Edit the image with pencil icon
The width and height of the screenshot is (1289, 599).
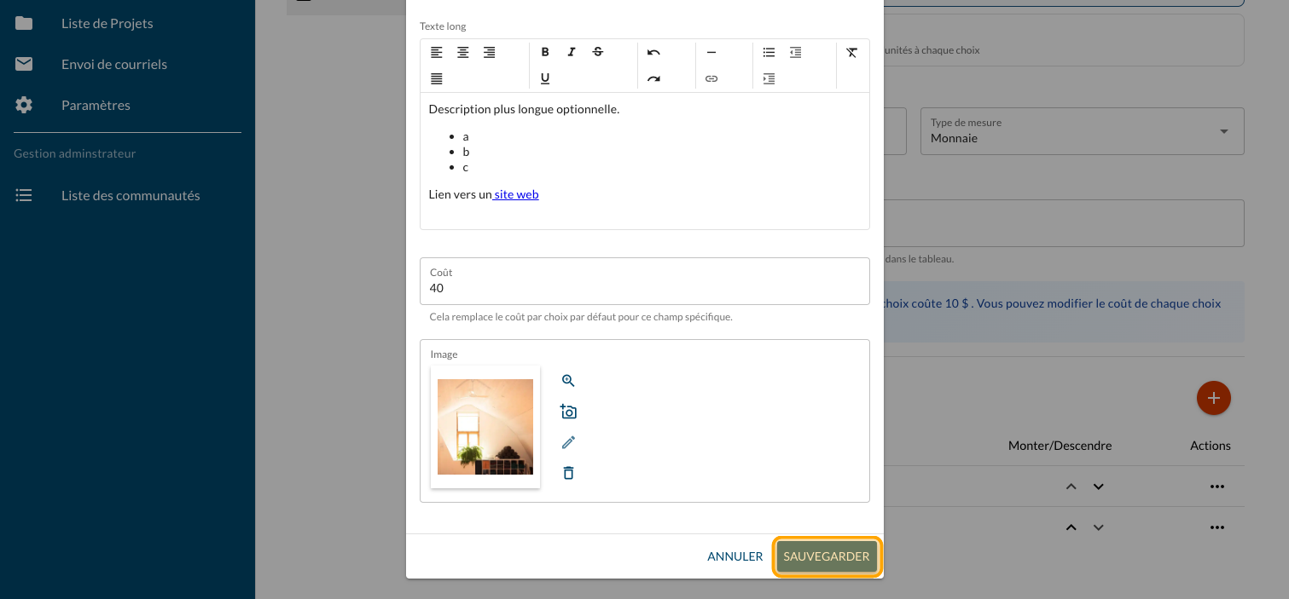[x=568, y=442]
